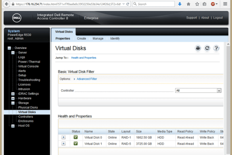Click the browser Search input field
Screen dimensions: 232x155
tap(153, 4)
